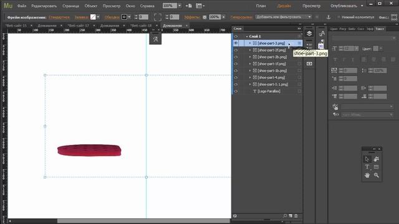
Task: Click the line spacing icon in Text panel
Action: (364, 70)
